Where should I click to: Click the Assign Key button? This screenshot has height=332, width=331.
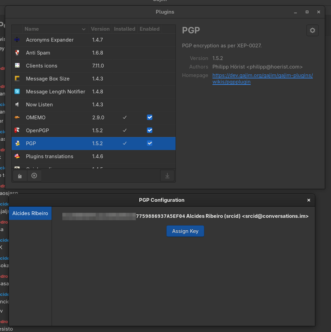(x=185, y=231)
